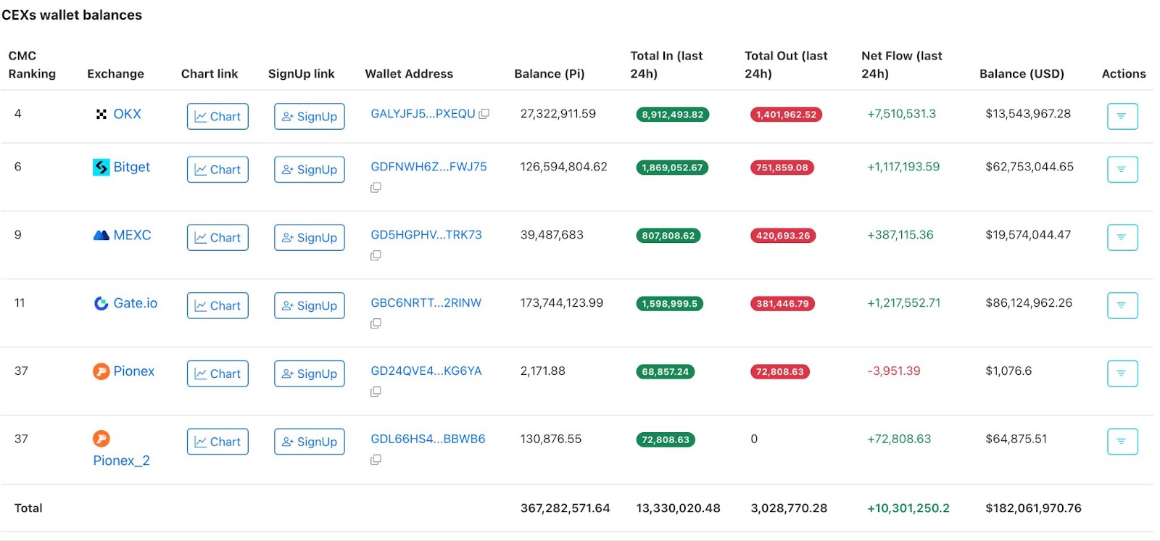The height and width of the screenshot is (541, 1160).
Task: Open the Gate.io exchange link
Action: coord(135,303)
